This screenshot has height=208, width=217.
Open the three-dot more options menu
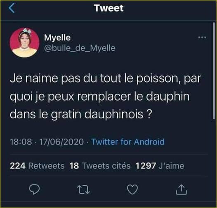coord(202,38)
